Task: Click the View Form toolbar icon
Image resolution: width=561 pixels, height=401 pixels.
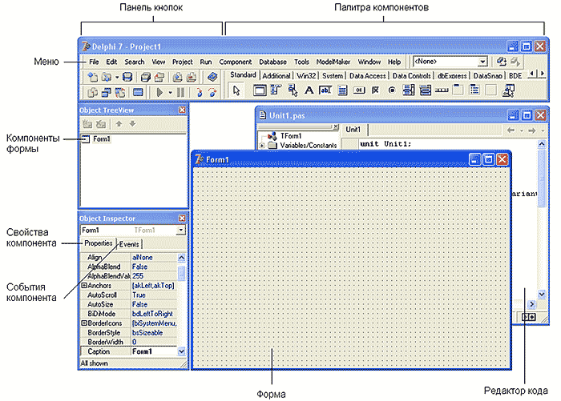Action: pos(107,93)
